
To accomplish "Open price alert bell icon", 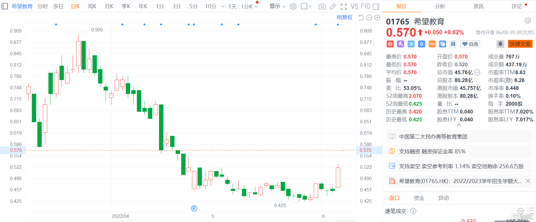I will [500, 44].
